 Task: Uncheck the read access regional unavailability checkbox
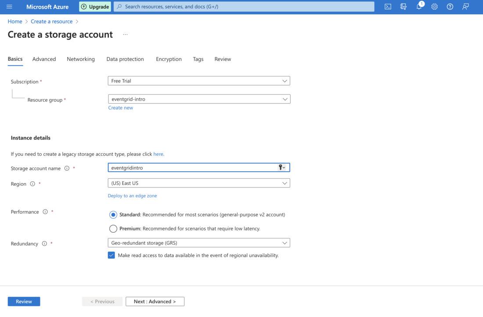coord(112,255)
